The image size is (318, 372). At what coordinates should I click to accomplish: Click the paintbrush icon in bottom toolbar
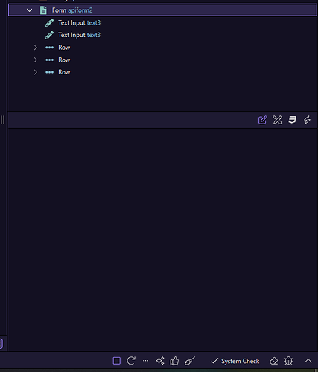pos(190,361)
